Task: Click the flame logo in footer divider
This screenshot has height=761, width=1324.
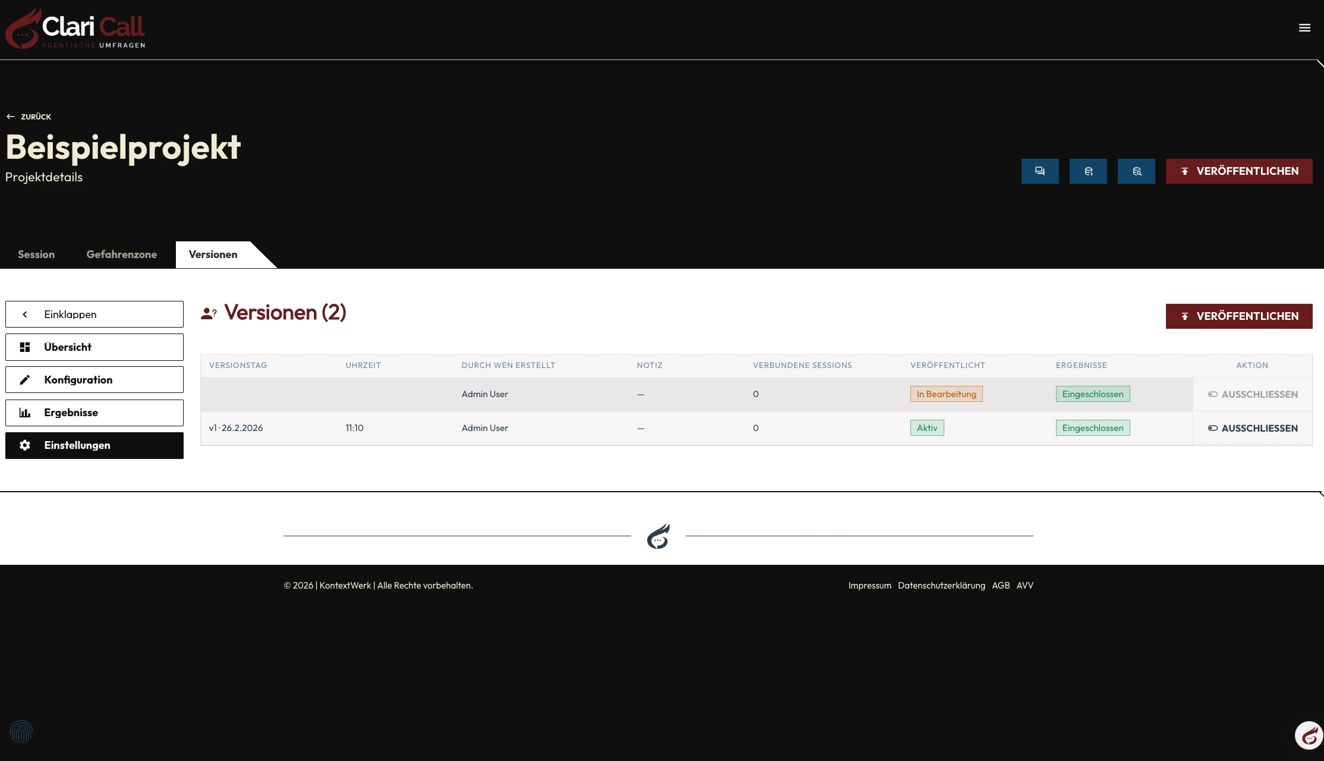Action: click(x=658, y=536)
